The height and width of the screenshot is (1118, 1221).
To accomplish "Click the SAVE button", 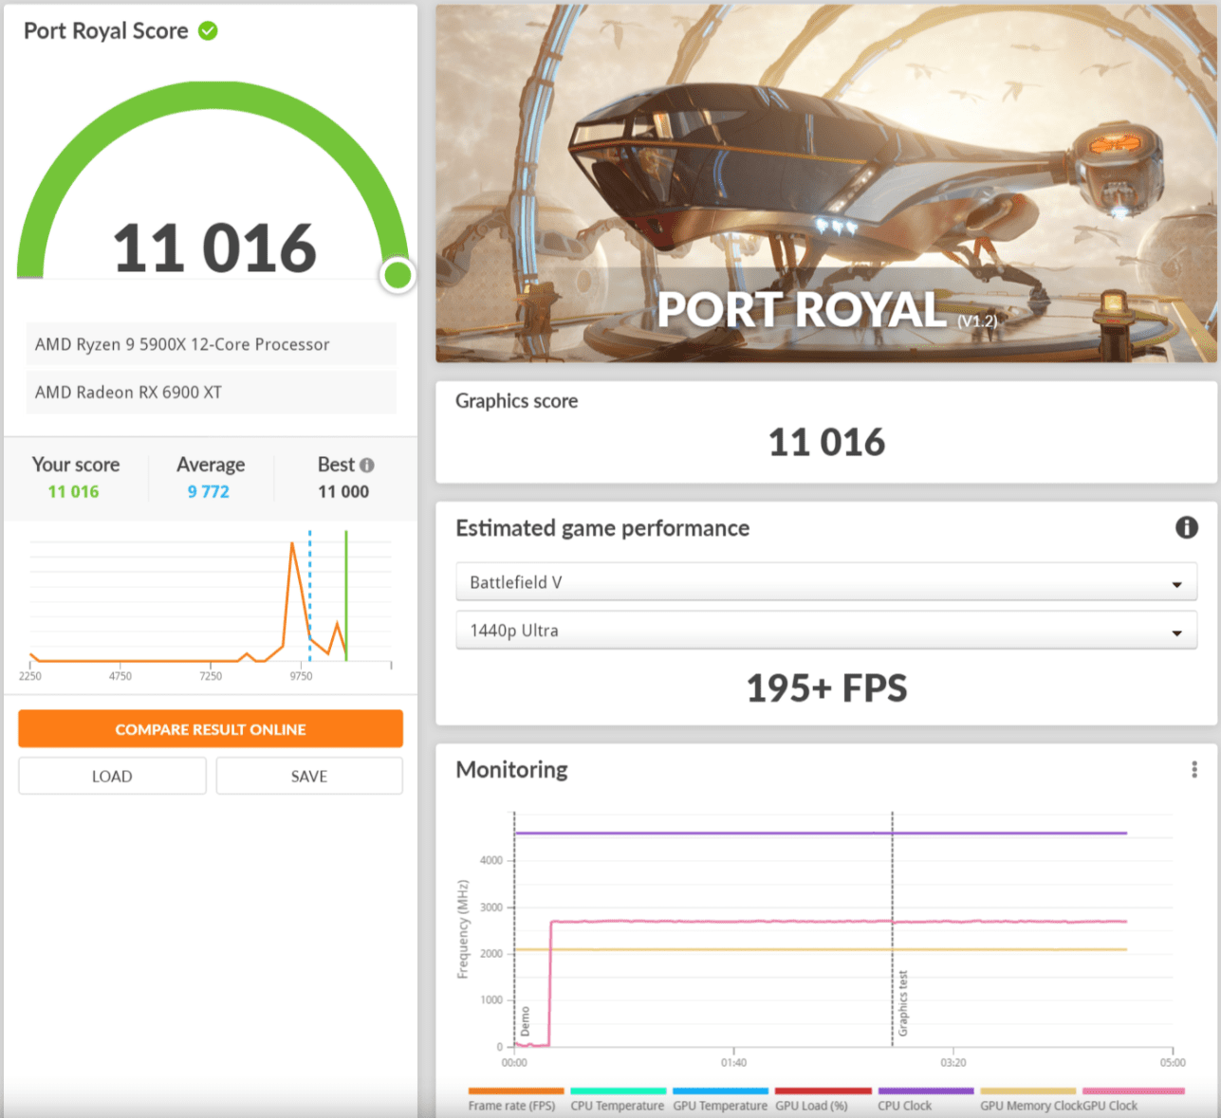I will click(309, 776).
